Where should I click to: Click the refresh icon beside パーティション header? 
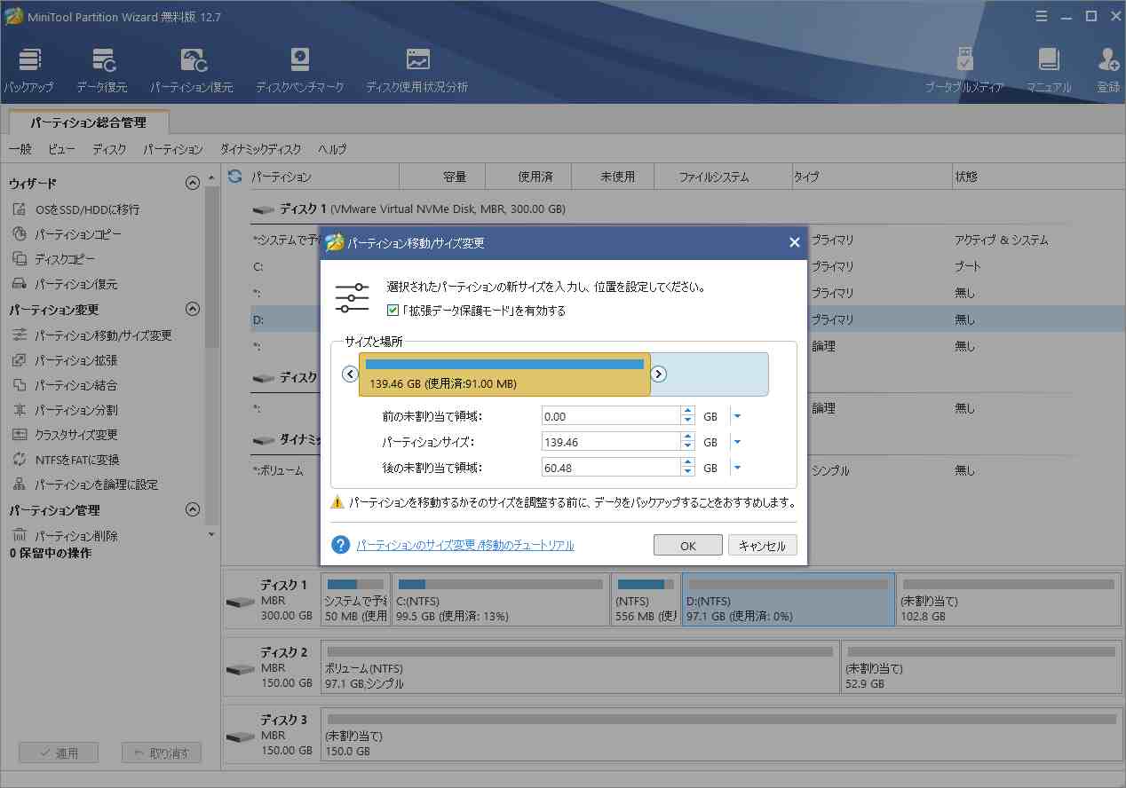[235, 177]
